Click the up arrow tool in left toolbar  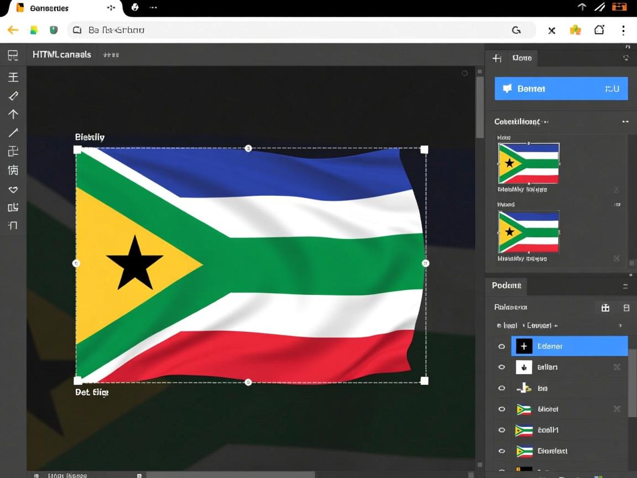click(x=13, y=114)
